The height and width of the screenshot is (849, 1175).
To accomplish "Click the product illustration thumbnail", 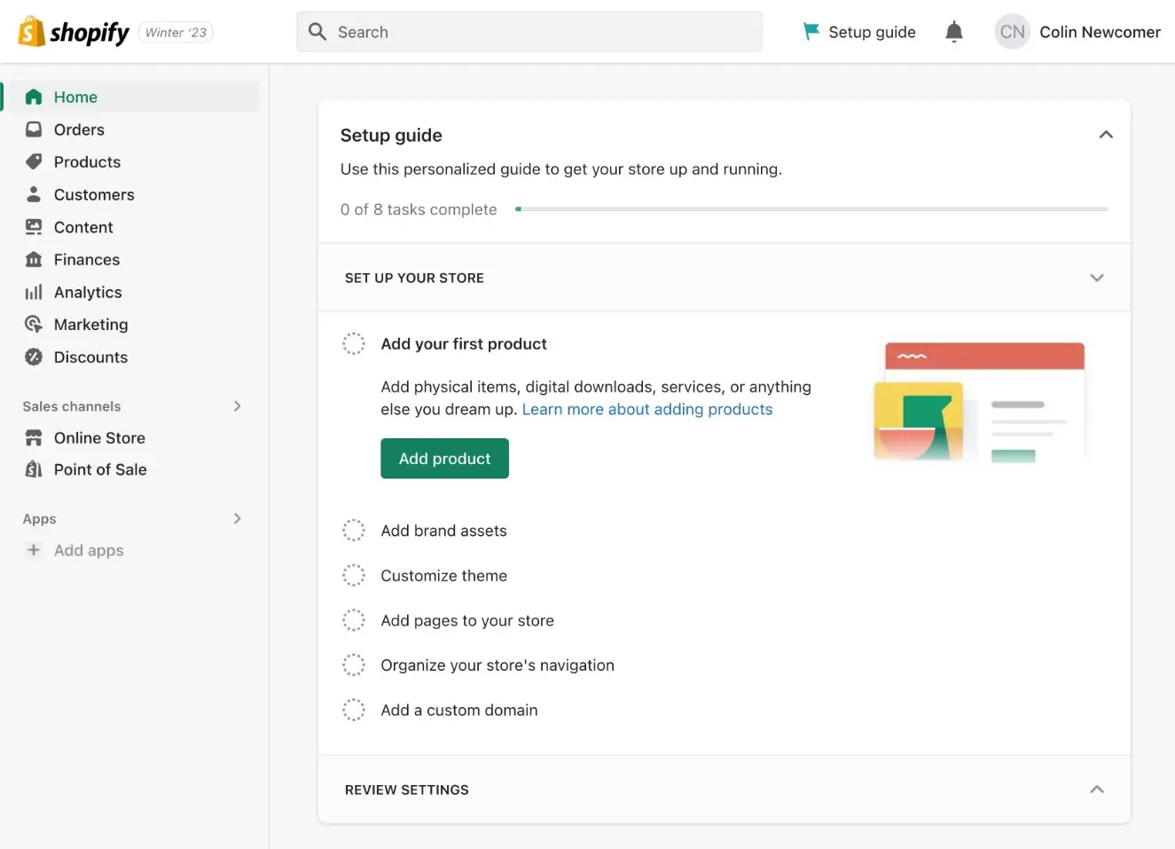I will click(x=979, y=402).
